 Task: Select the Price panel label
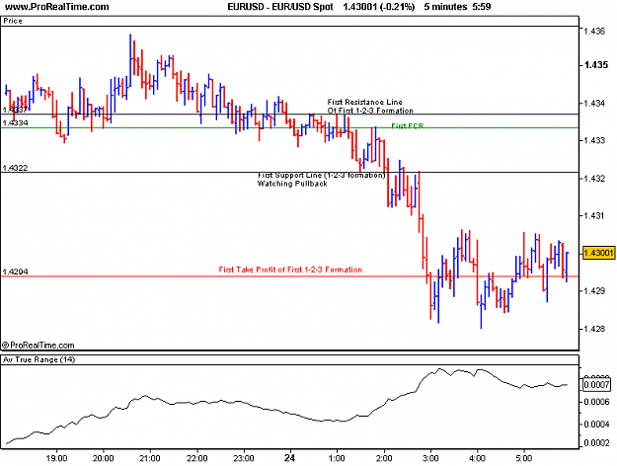coord(13,21)
